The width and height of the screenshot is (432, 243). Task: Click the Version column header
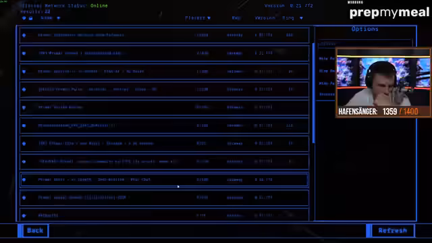click(265, 18)
